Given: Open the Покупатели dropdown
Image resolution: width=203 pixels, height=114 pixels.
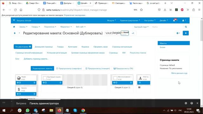Looking at the screenshot, I should pos(50,27).
